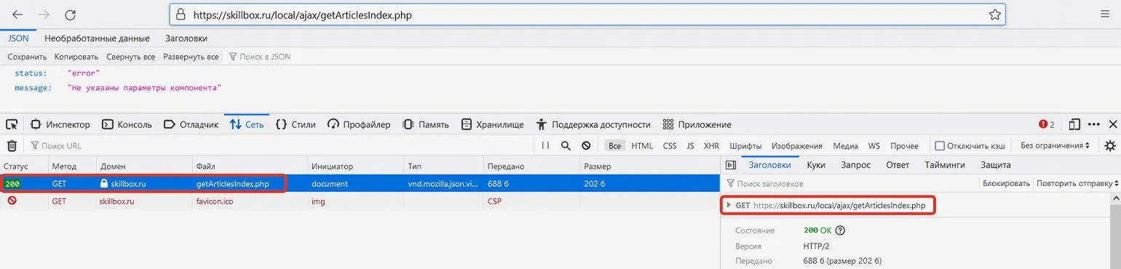Toggle responsive design mode icon
Image resolution: width=1121 pixels, height=269 pixels.
pyautogui.click(x=1074, y=124)
